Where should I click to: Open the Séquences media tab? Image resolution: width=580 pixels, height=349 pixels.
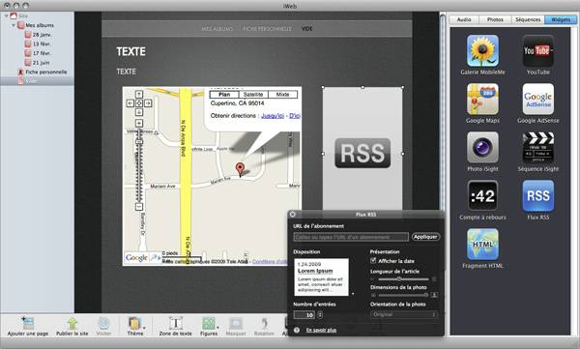coord(528,19)
